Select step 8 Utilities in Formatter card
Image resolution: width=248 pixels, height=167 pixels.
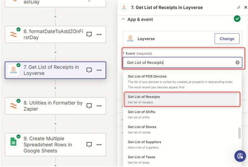pos(53,106)
